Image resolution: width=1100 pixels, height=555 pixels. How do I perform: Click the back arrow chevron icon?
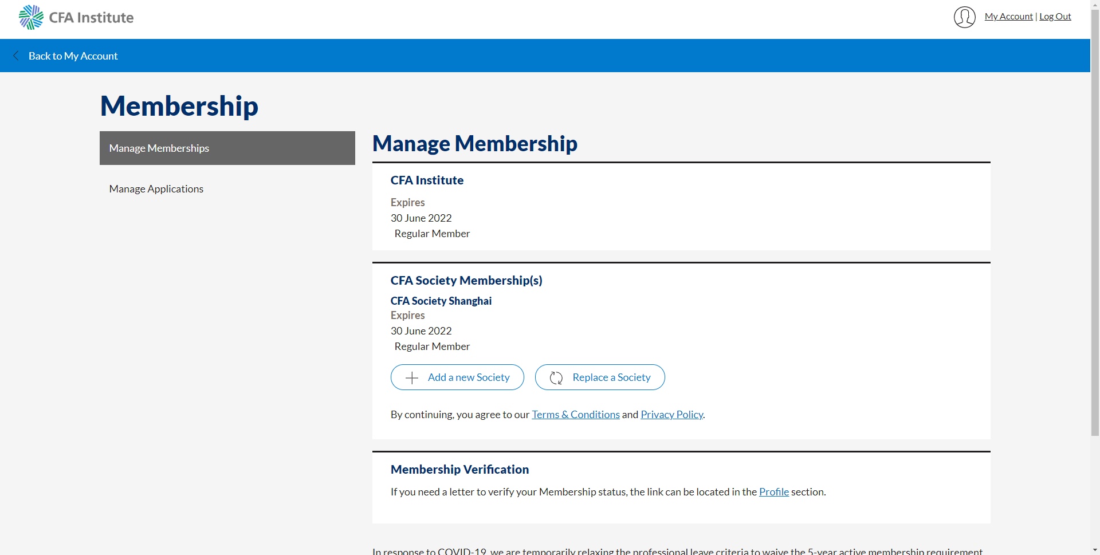pyautogui.click(x=16, y=56)
